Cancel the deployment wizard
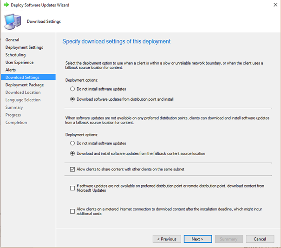 click(x=260, y=239)
